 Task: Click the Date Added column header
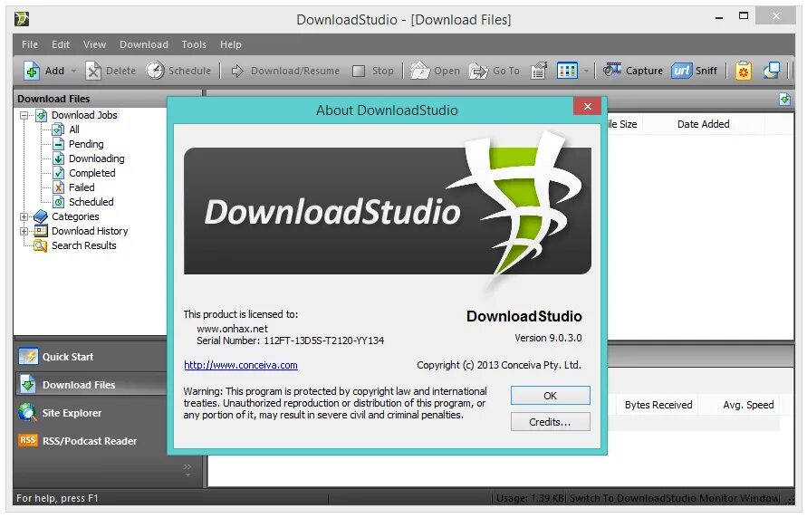click(x=703, y=124)
